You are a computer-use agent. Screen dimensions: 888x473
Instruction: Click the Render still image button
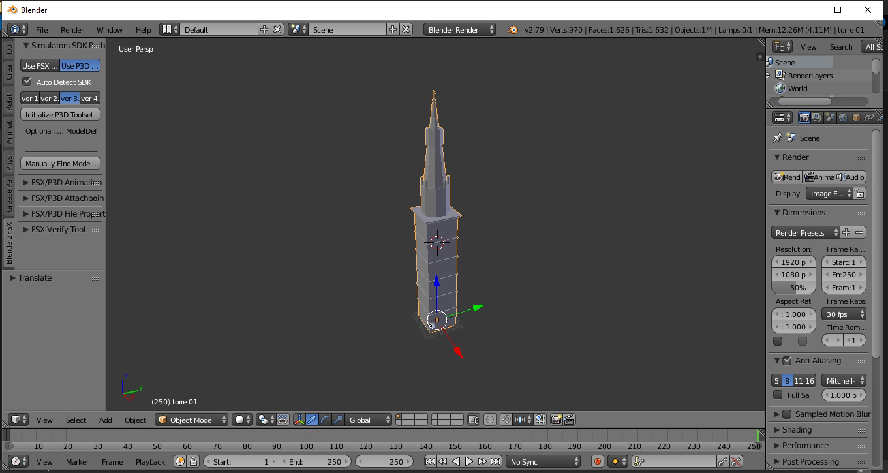[x=787, y=177]
